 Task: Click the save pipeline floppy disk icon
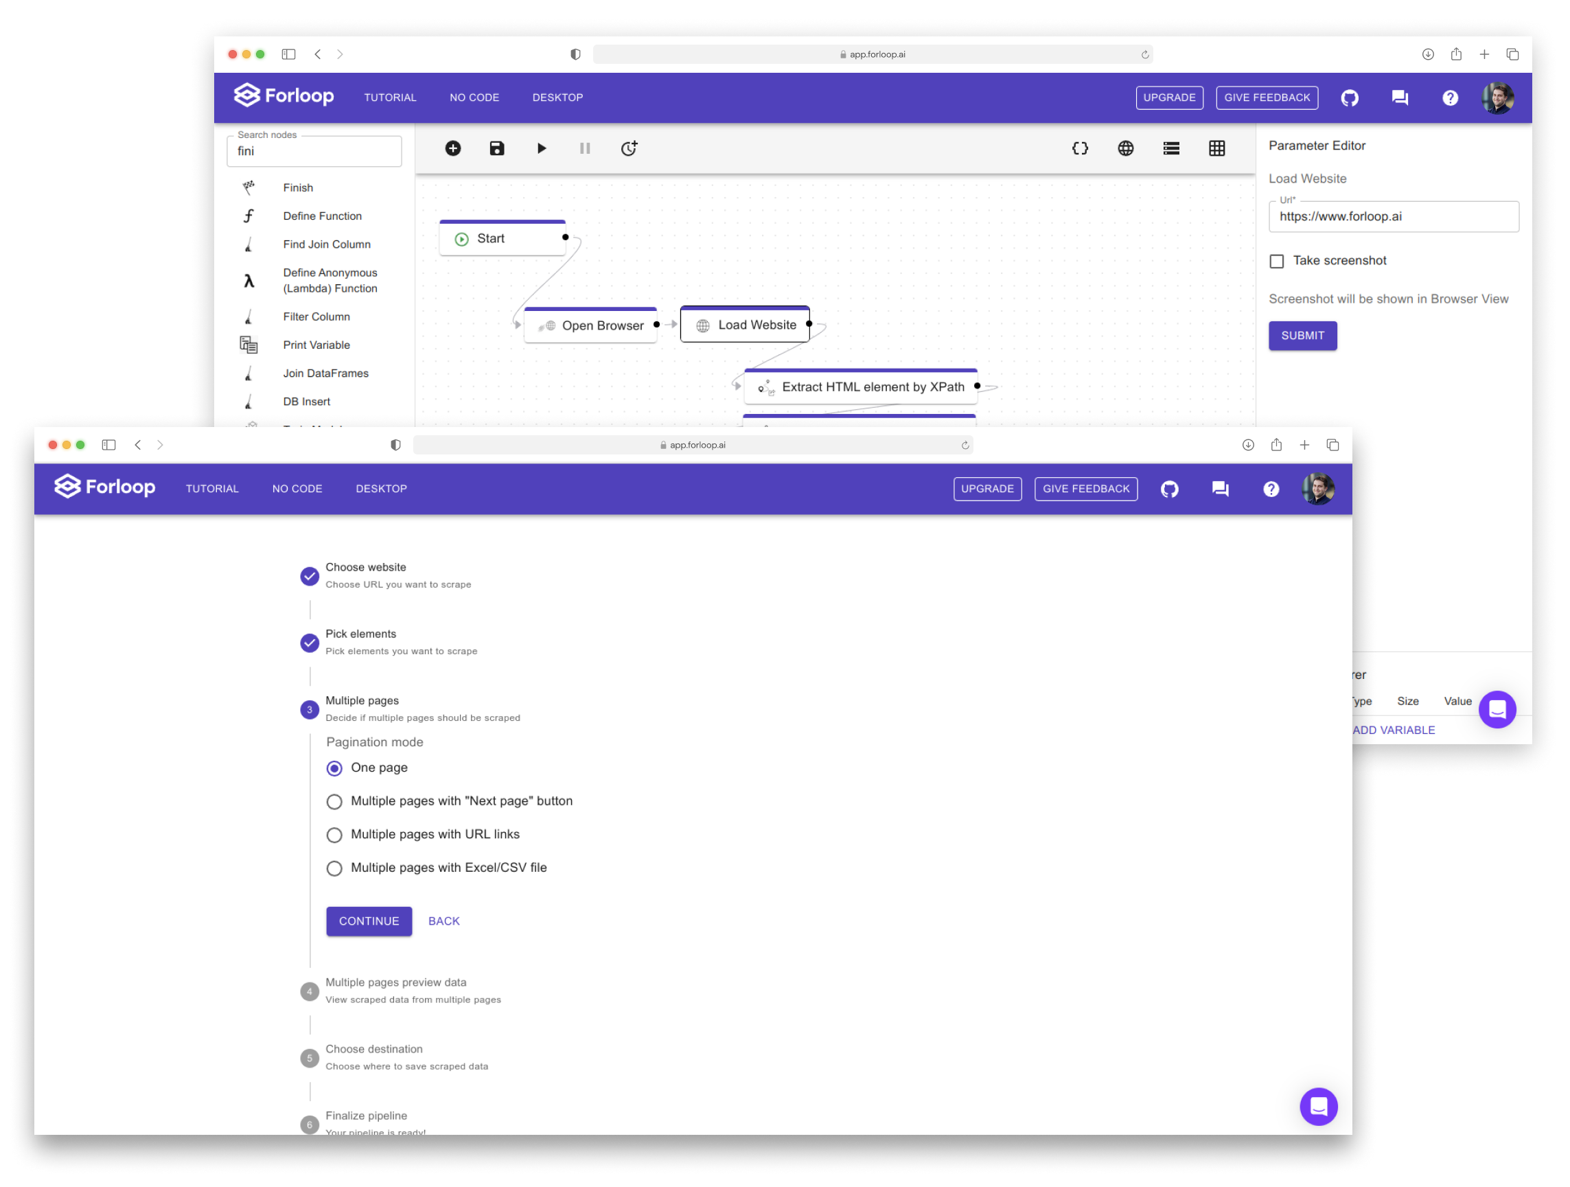[497, 148]
